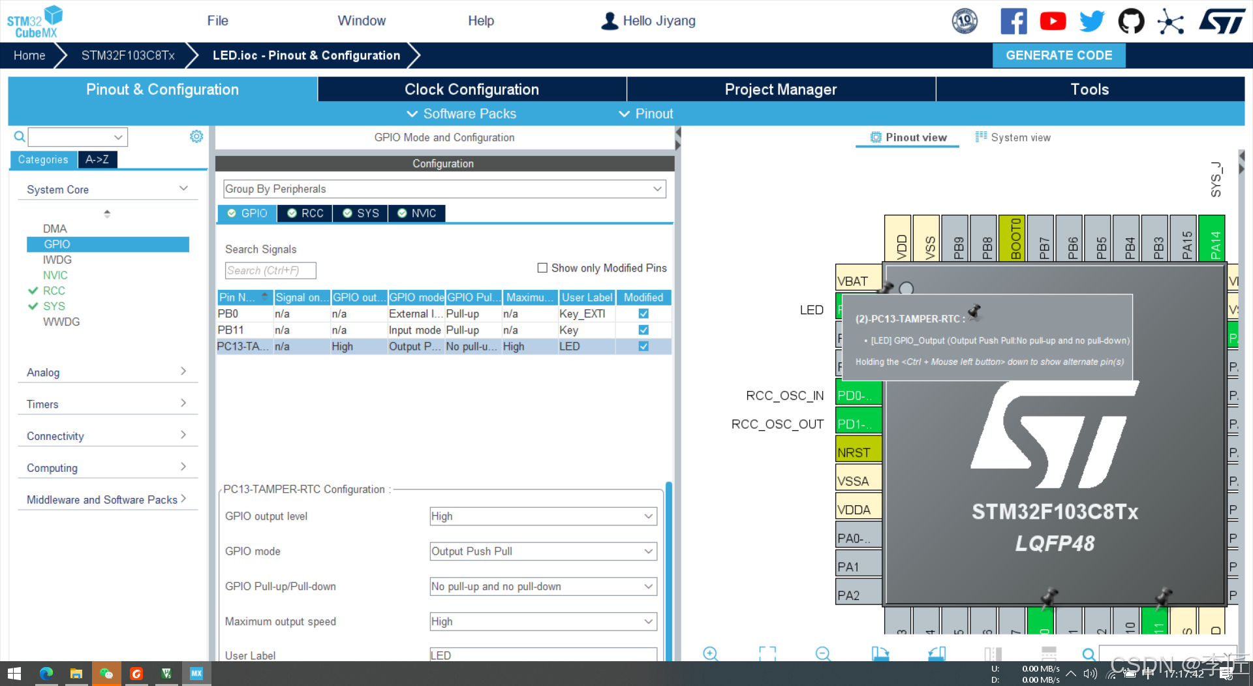This screenshot has width=1253, height=686.
Task: Open Microsoft Edge from the taskbar
Action: [x=46, y=674]
